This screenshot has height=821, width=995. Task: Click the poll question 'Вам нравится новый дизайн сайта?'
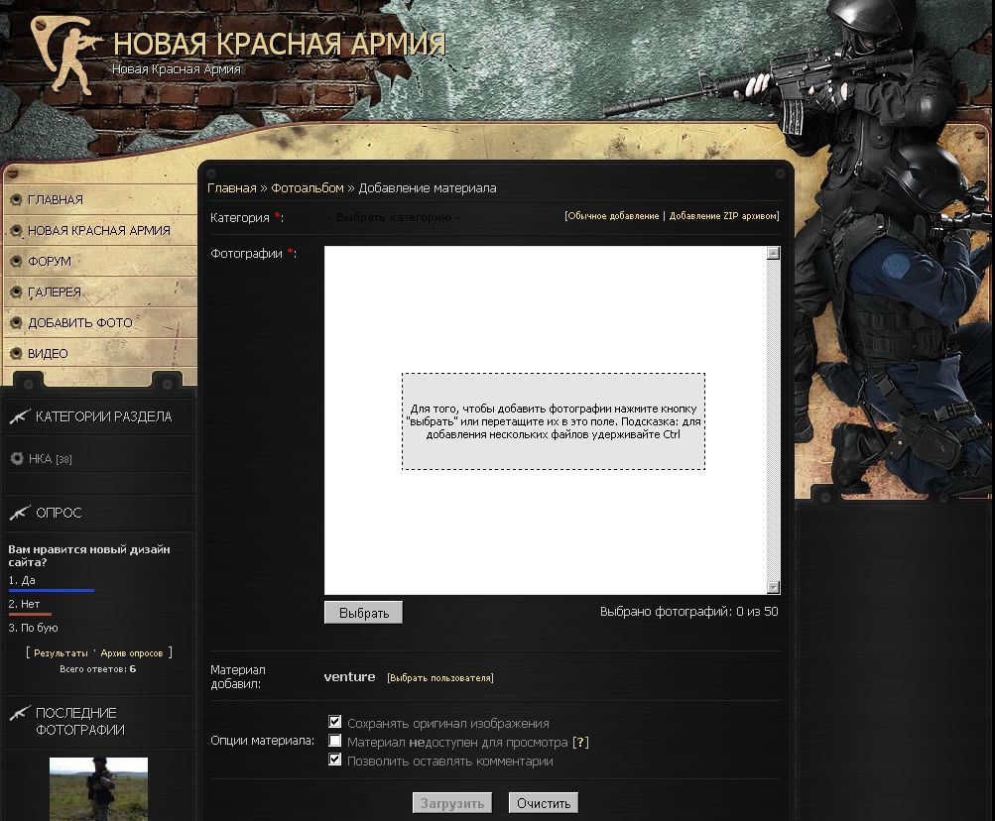89,556
